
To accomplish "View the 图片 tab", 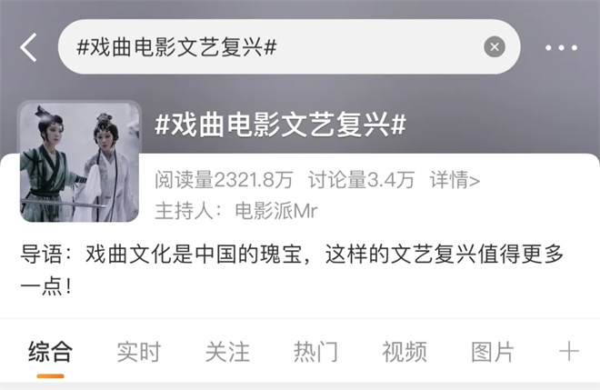I will (x=493, y=352).
